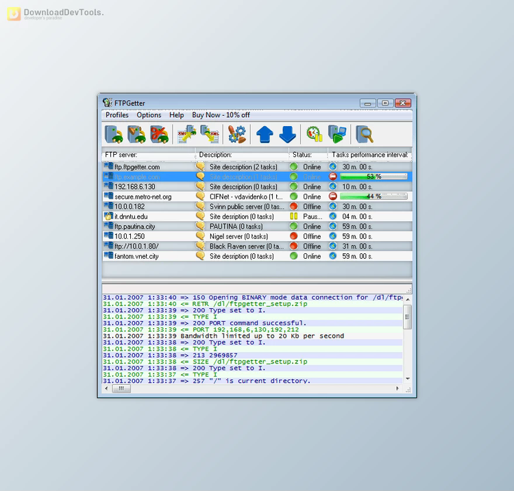The height and width of the screenshot is (491, 514).
Task: Open program settings gears icon
Action: [x=236, y=134]
